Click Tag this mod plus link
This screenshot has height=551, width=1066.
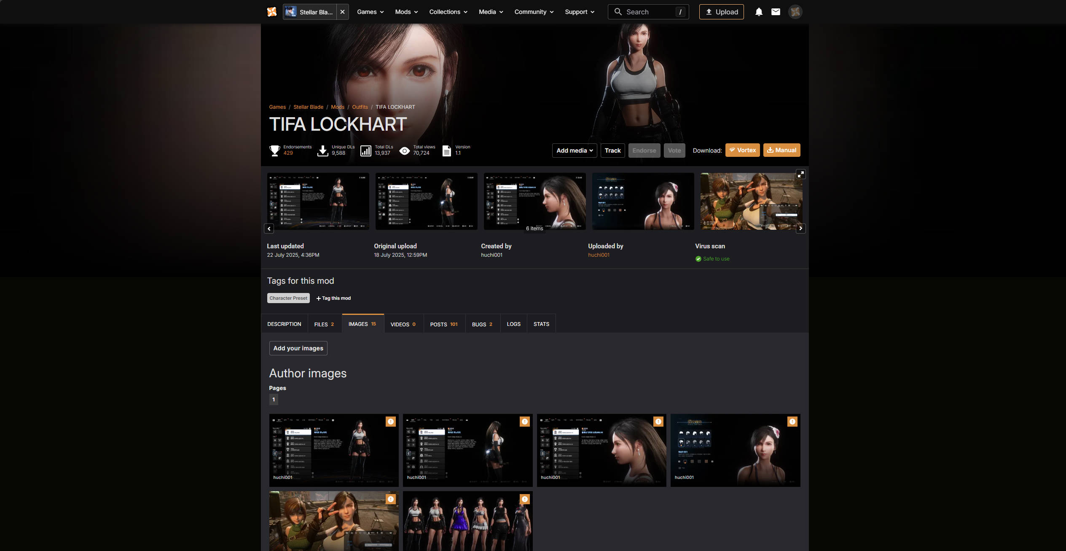(x=333, y=298)
